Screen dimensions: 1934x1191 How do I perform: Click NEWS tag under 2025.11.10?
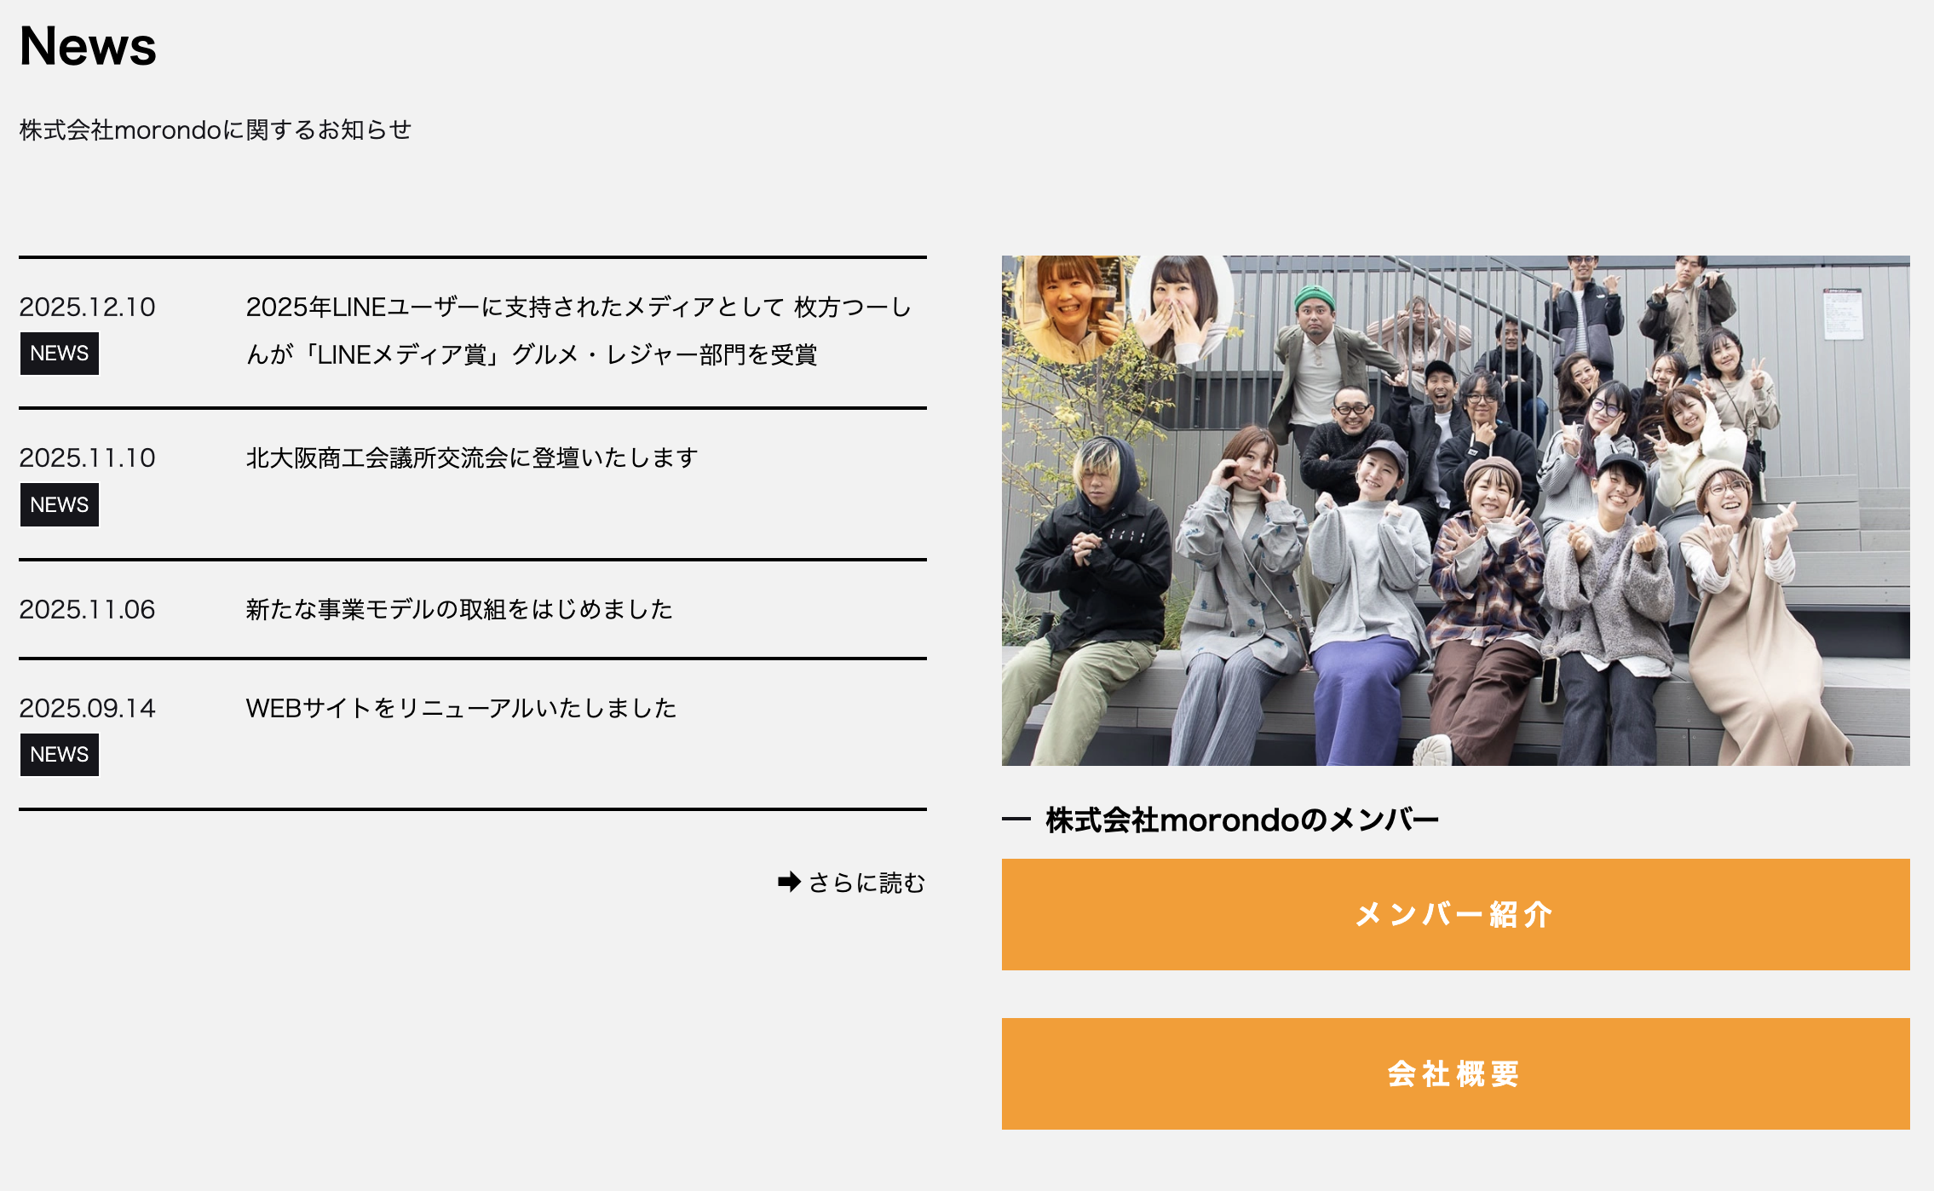(60, 505)
